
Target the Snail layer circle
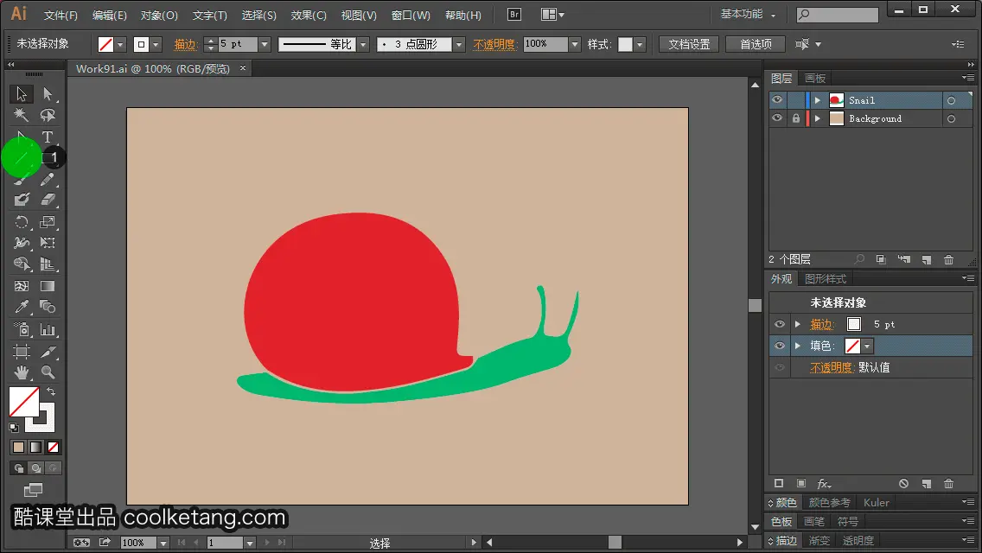(951, 100)
